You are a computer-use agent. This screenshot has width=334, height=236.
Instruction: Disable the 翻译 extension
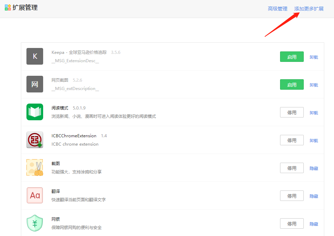(x=292, y=196)
